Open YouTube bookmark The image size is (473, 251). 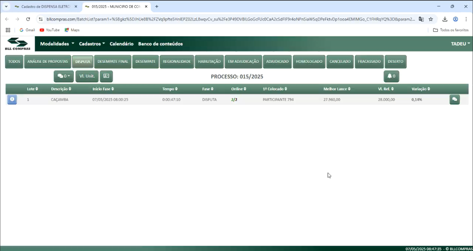click(x=49, y=30)
